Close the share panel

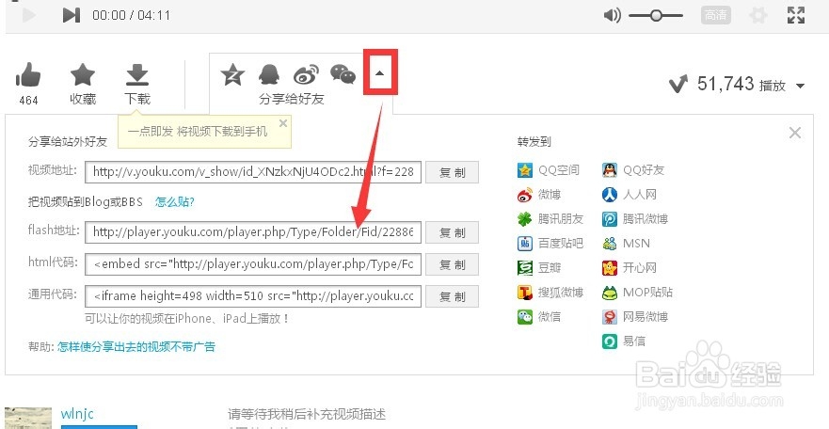pyautogui.click(x=794, y=133)
